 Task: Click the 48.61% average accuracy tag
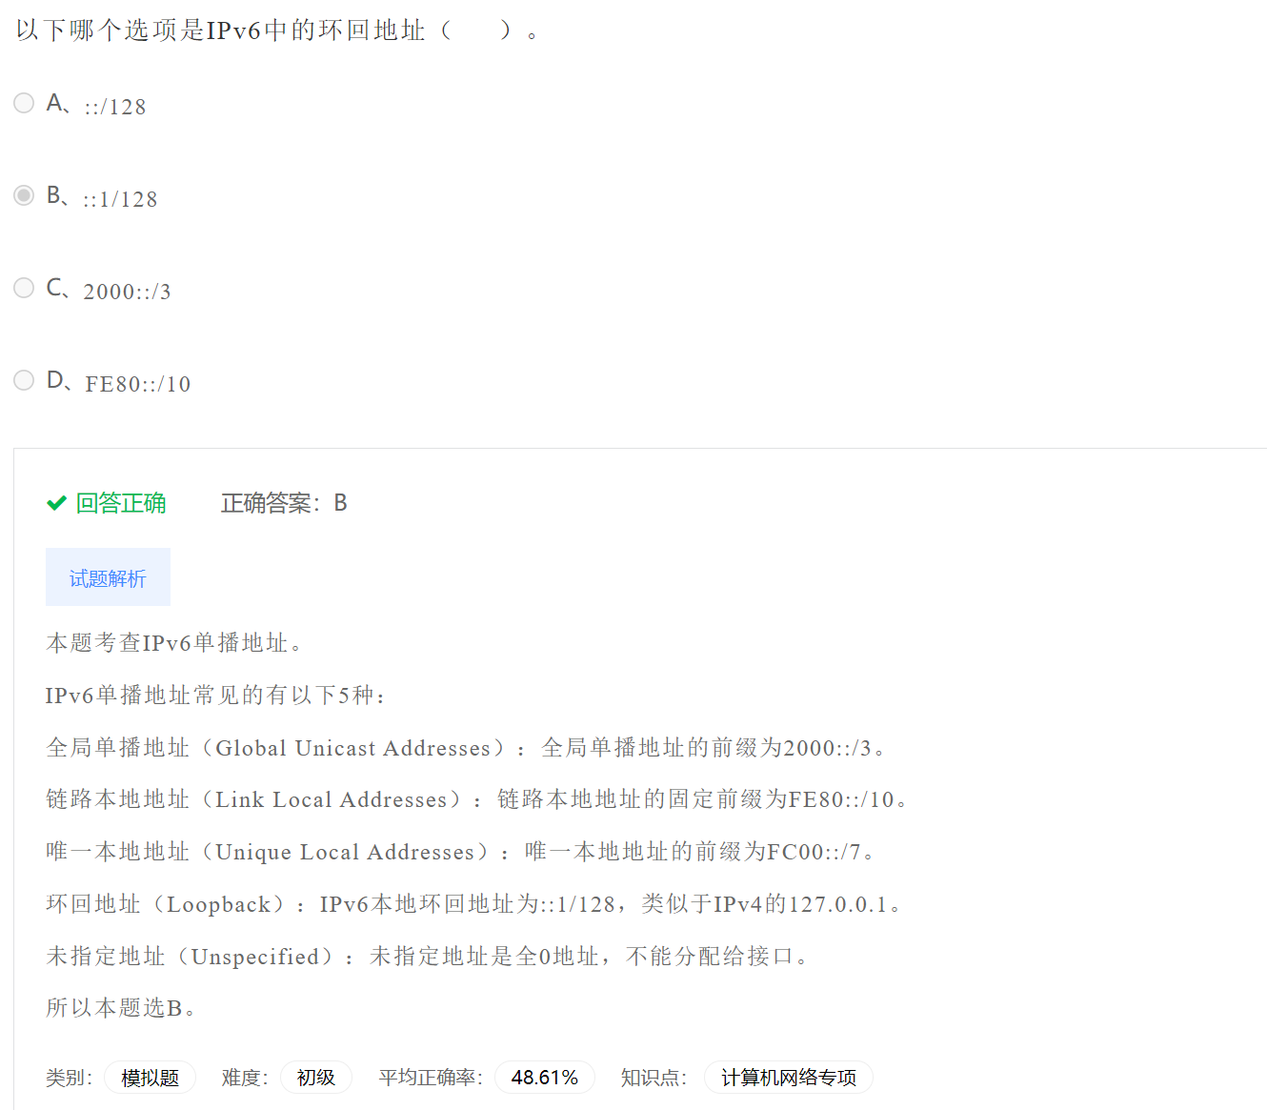pos(544,1078)
